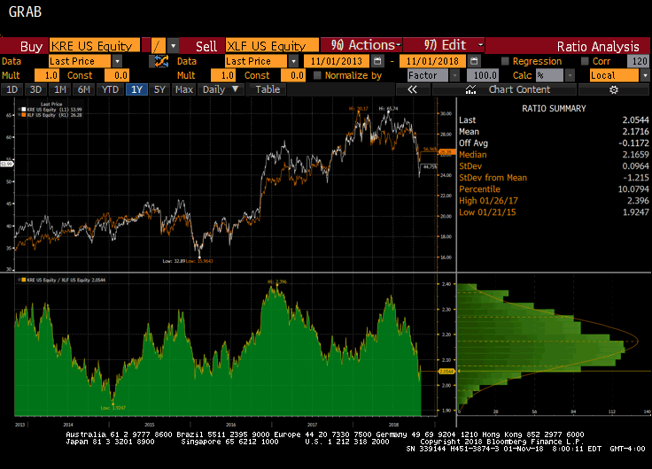
Task: Click the High 01/26/17 row
Action: pos(554,201)
